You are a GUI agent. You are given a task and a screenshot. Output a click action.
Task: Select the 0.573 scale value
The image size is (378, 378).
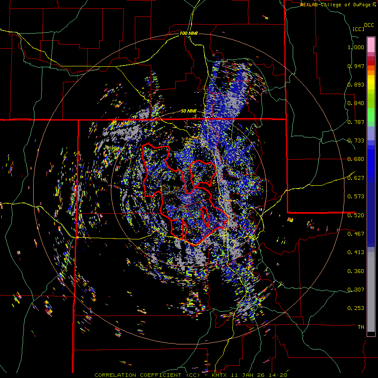tap(356, 197)
